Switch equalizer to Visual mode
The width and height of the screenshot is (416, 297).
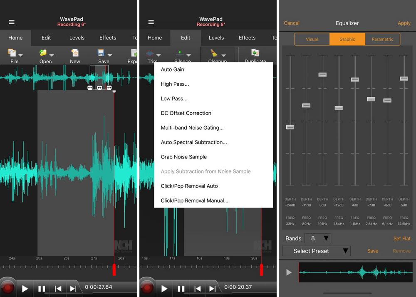pos(312,39)
